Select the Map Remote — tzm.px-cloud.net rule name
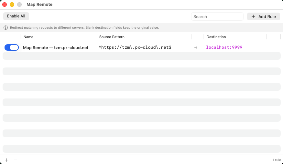The width and height of the screenshot is (283, 164). pos(56,47)
